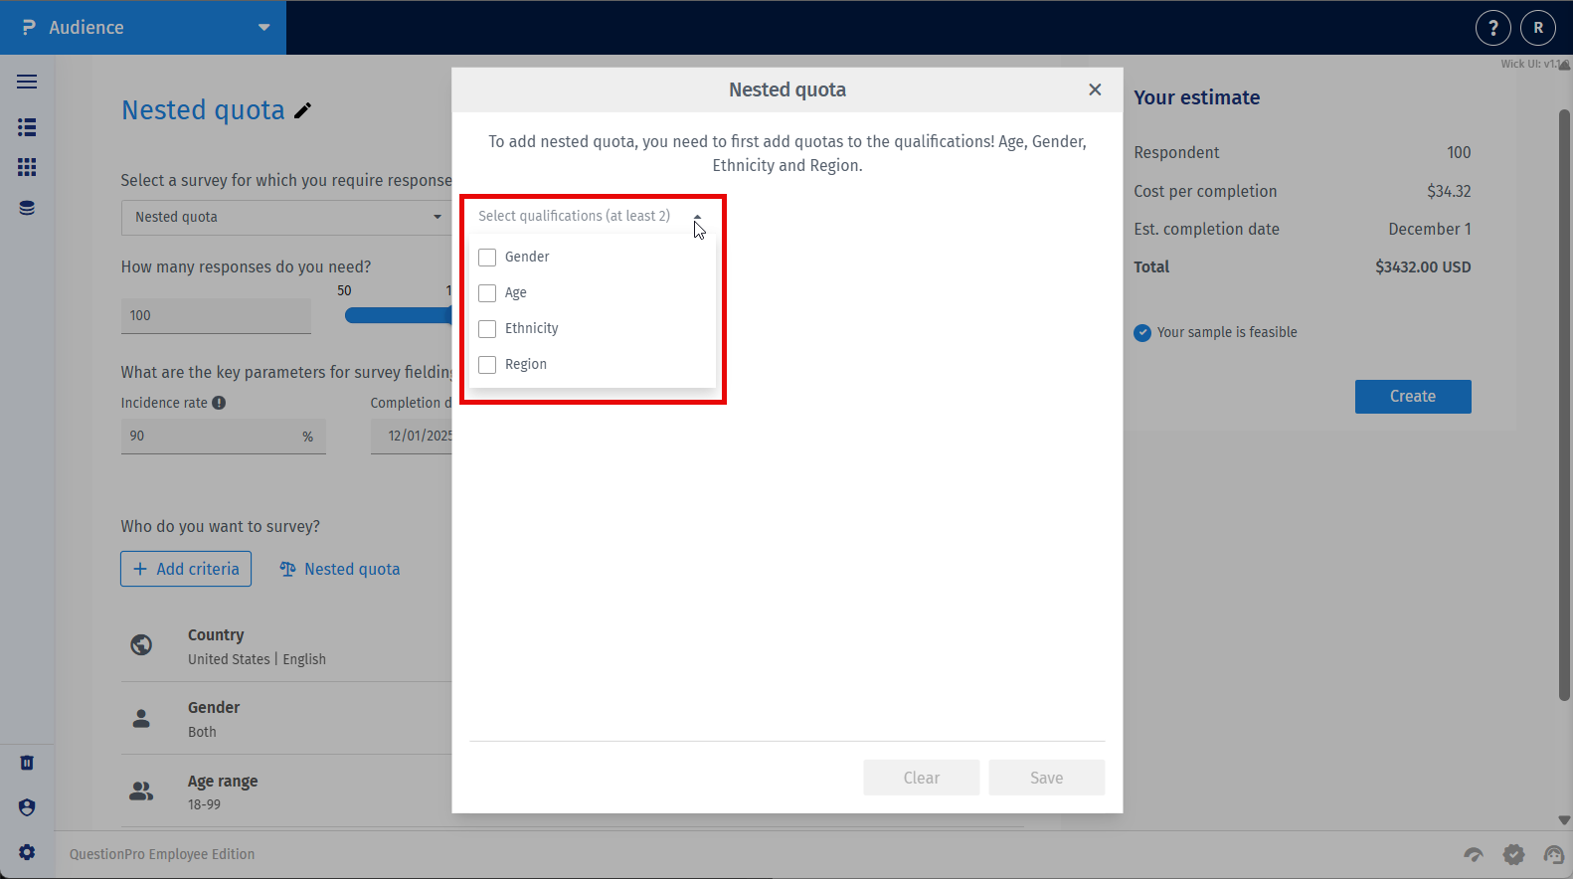Open the database stack icon in sidebar

click(x=27, y=208)
